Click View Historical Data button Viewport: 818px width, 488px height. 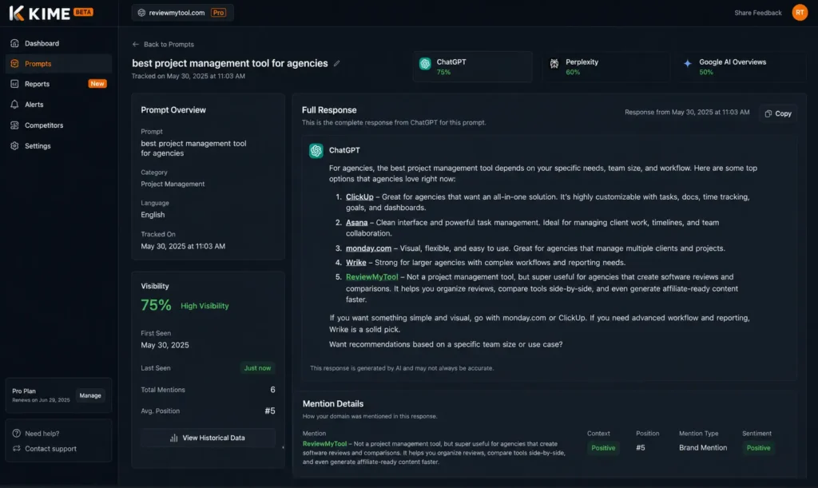pos(208,438)
